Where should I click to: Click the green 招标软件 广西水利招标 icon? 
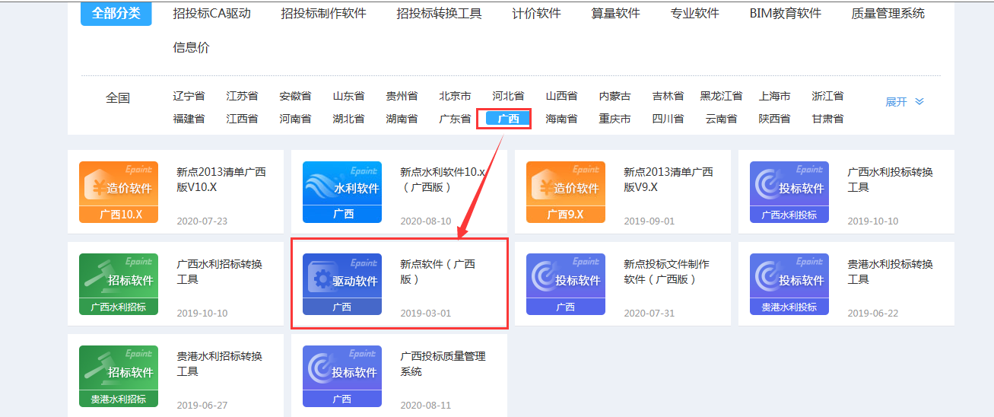(119, 284)
